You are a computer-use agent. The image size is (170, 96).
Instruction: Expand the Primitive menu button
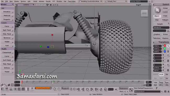point(7,12)
